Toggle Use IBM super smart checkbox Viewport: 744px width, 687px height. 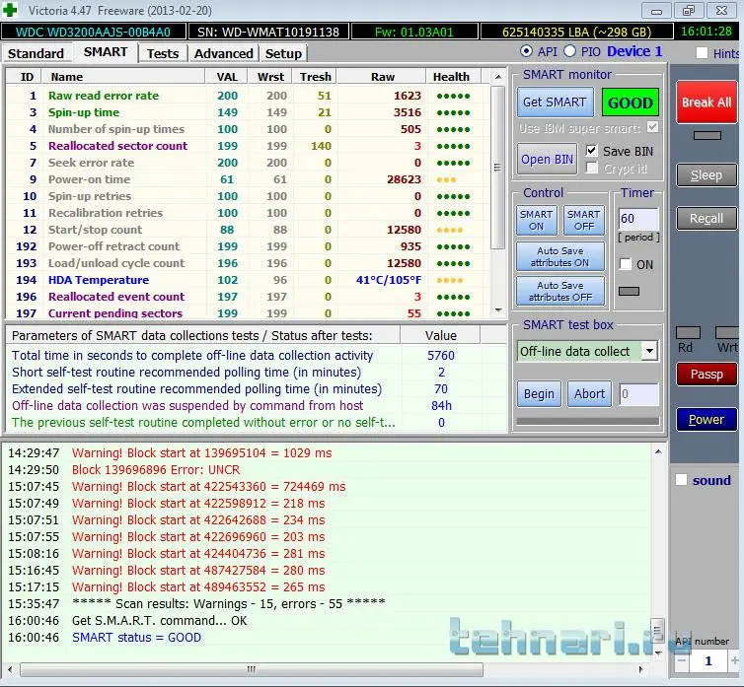(x=652, y=127)
